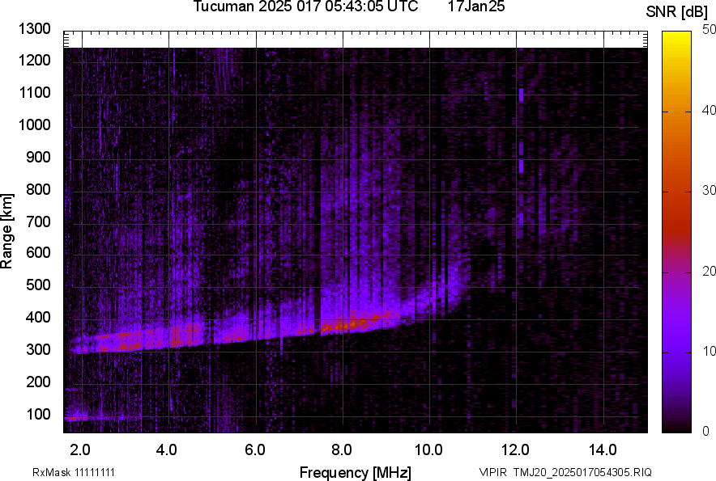Click the VIPIR TMJ20 .RIQ filename
The width and height of the screenshot is (716, 481).
tap(565, 472)
